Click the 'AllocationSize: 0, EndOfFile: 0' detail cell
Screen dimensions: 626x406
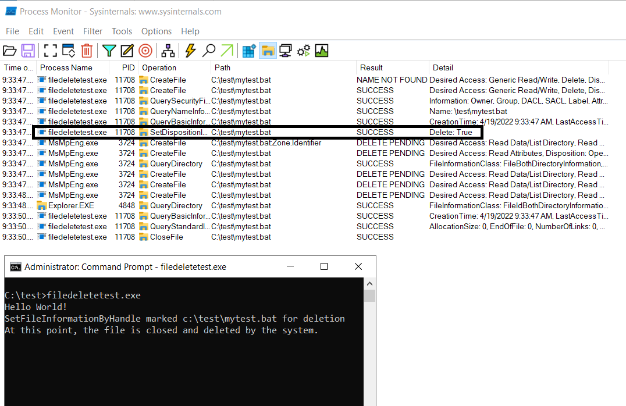517,226
